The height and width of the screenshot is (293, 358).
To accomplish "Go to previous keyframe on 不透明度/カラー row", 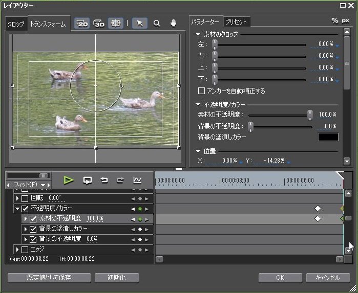I will click(133, 209).
